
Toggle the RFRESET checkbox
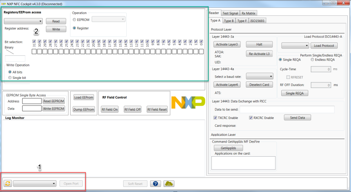[x=288, y=77]
